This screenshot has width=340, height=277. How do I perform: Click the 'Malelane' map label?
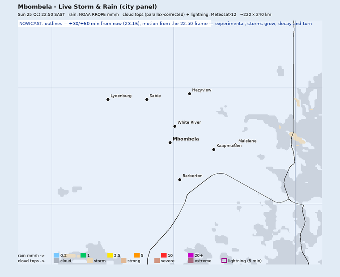pyautogui.click(x=247, y=141)
